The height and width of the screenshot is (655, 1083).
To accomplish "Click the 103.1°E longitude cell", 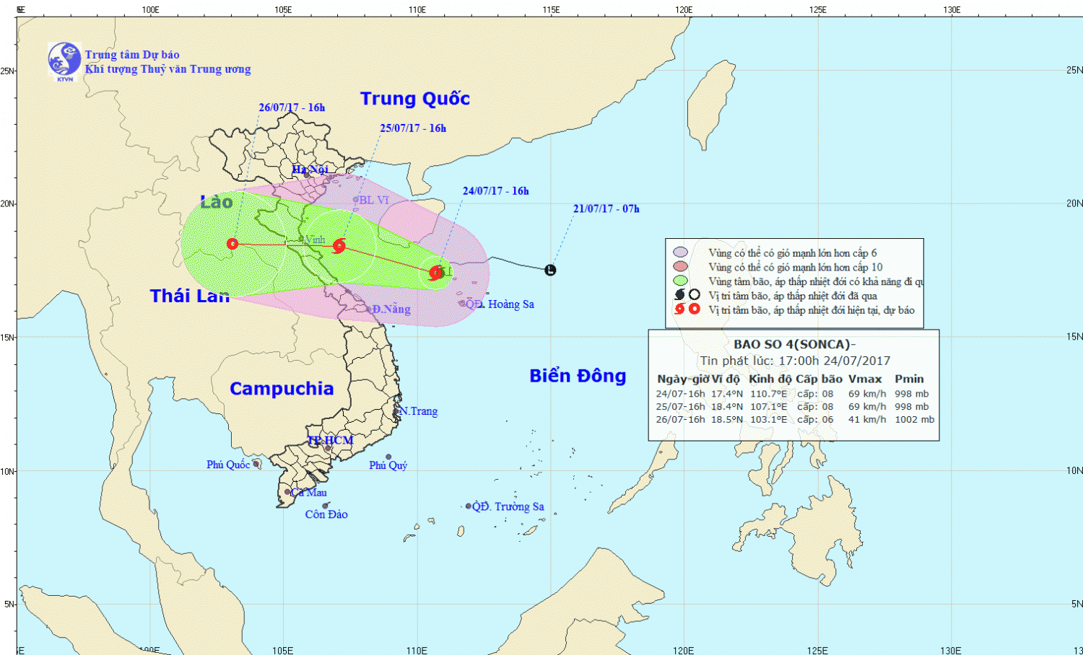I will tap(769, 420).
